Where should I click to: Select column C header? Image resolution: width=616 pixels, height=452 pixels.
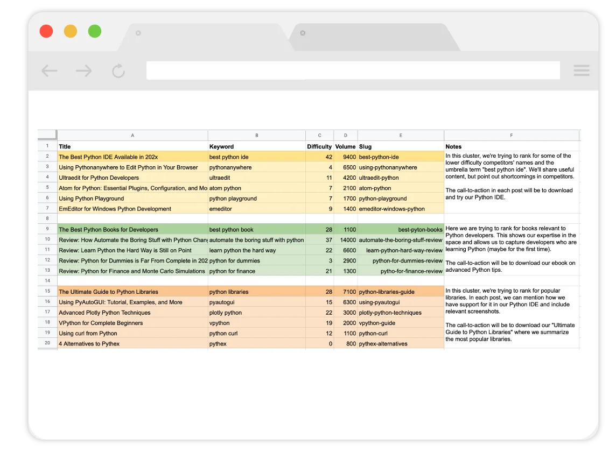pyautogui.click(x=320, y=136)
